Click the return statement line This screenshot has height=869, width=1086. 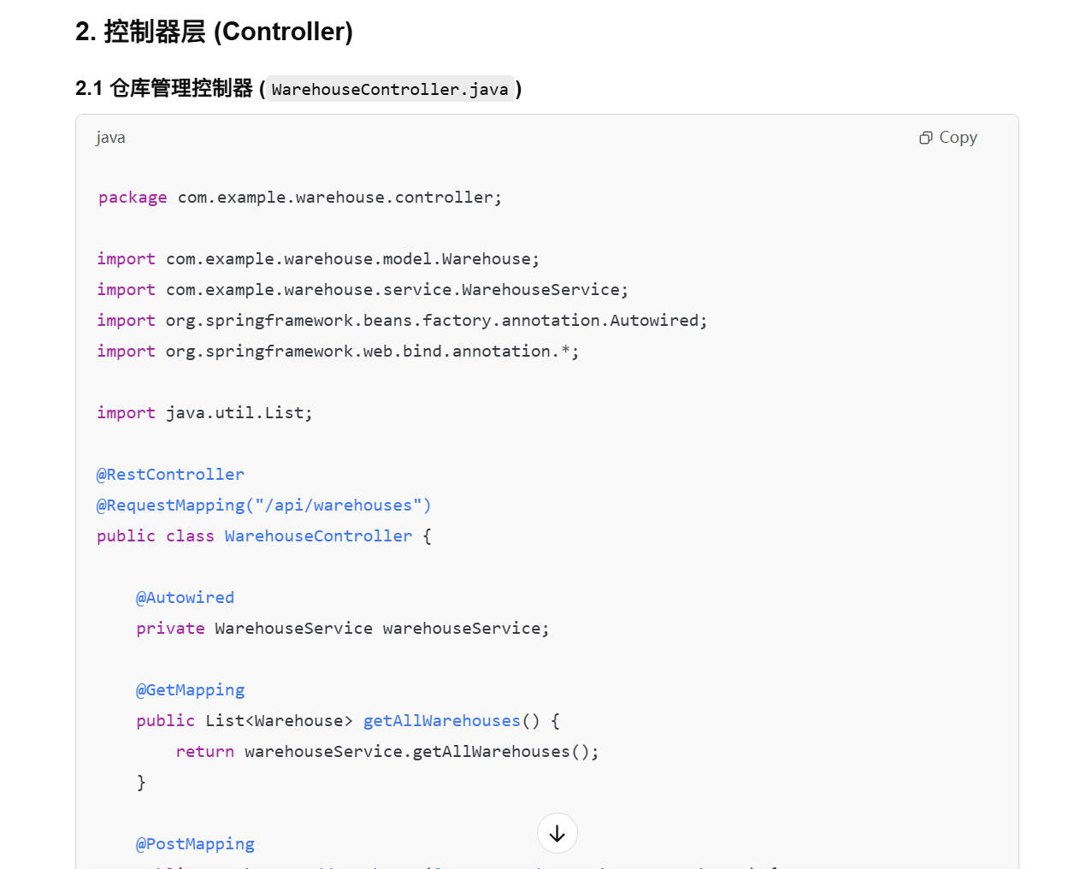tap(387, 752)
